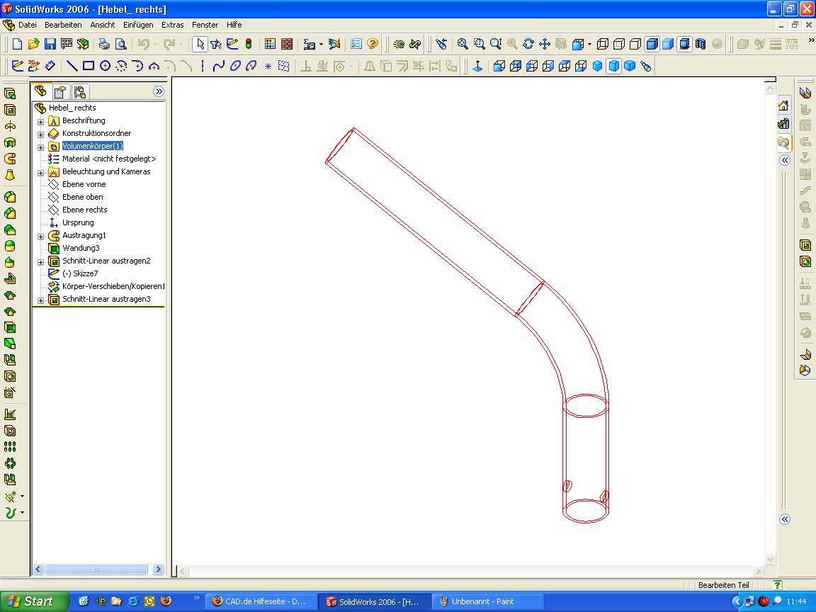This screenshot has width=816, height=612.
Task: Click the Normal To view icon
Action: [477, 66]
